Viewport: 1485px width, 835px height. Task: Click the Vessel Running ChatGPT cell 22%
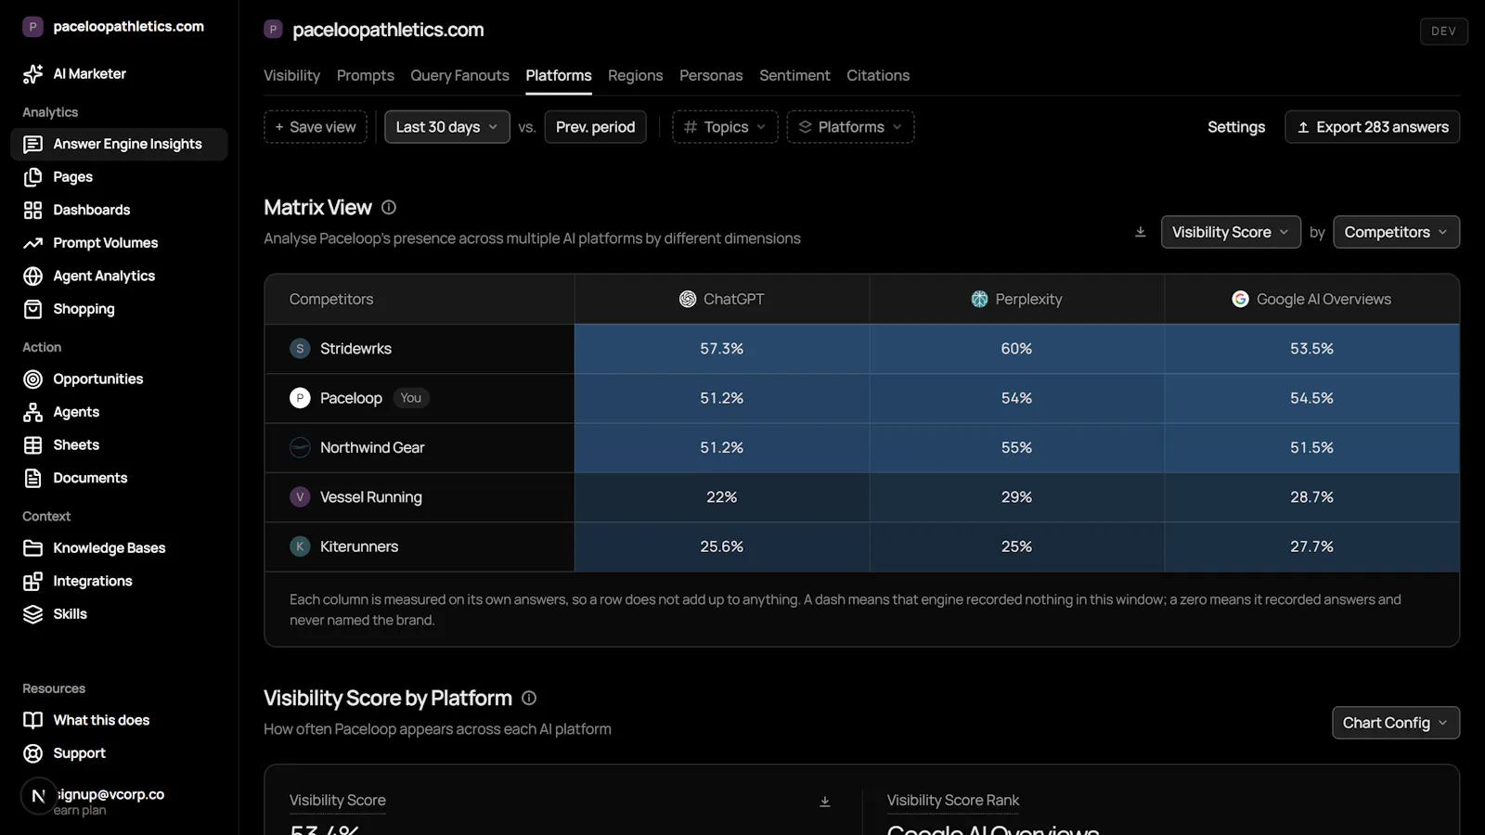pyautogui.click(x=722, y=497)
